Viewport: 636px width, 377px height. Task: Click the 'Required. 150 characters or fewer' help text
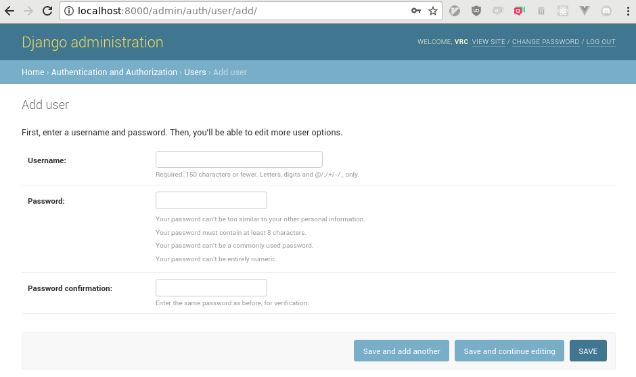257,175
